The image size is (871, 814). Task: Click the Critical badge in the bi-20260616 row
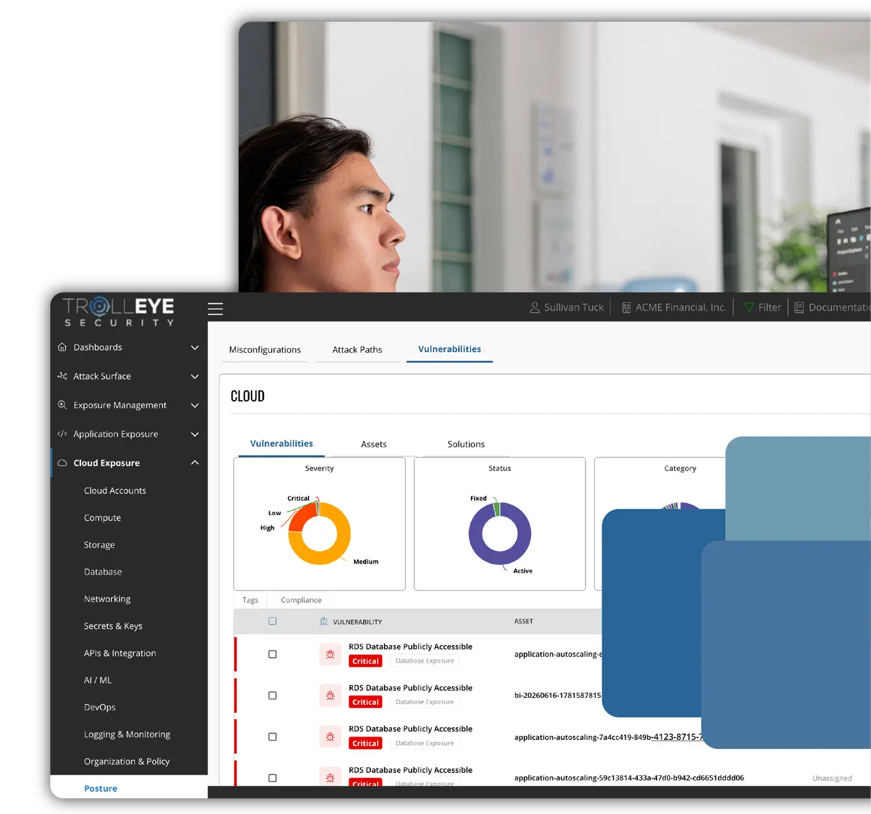click(x=366, y=702)
